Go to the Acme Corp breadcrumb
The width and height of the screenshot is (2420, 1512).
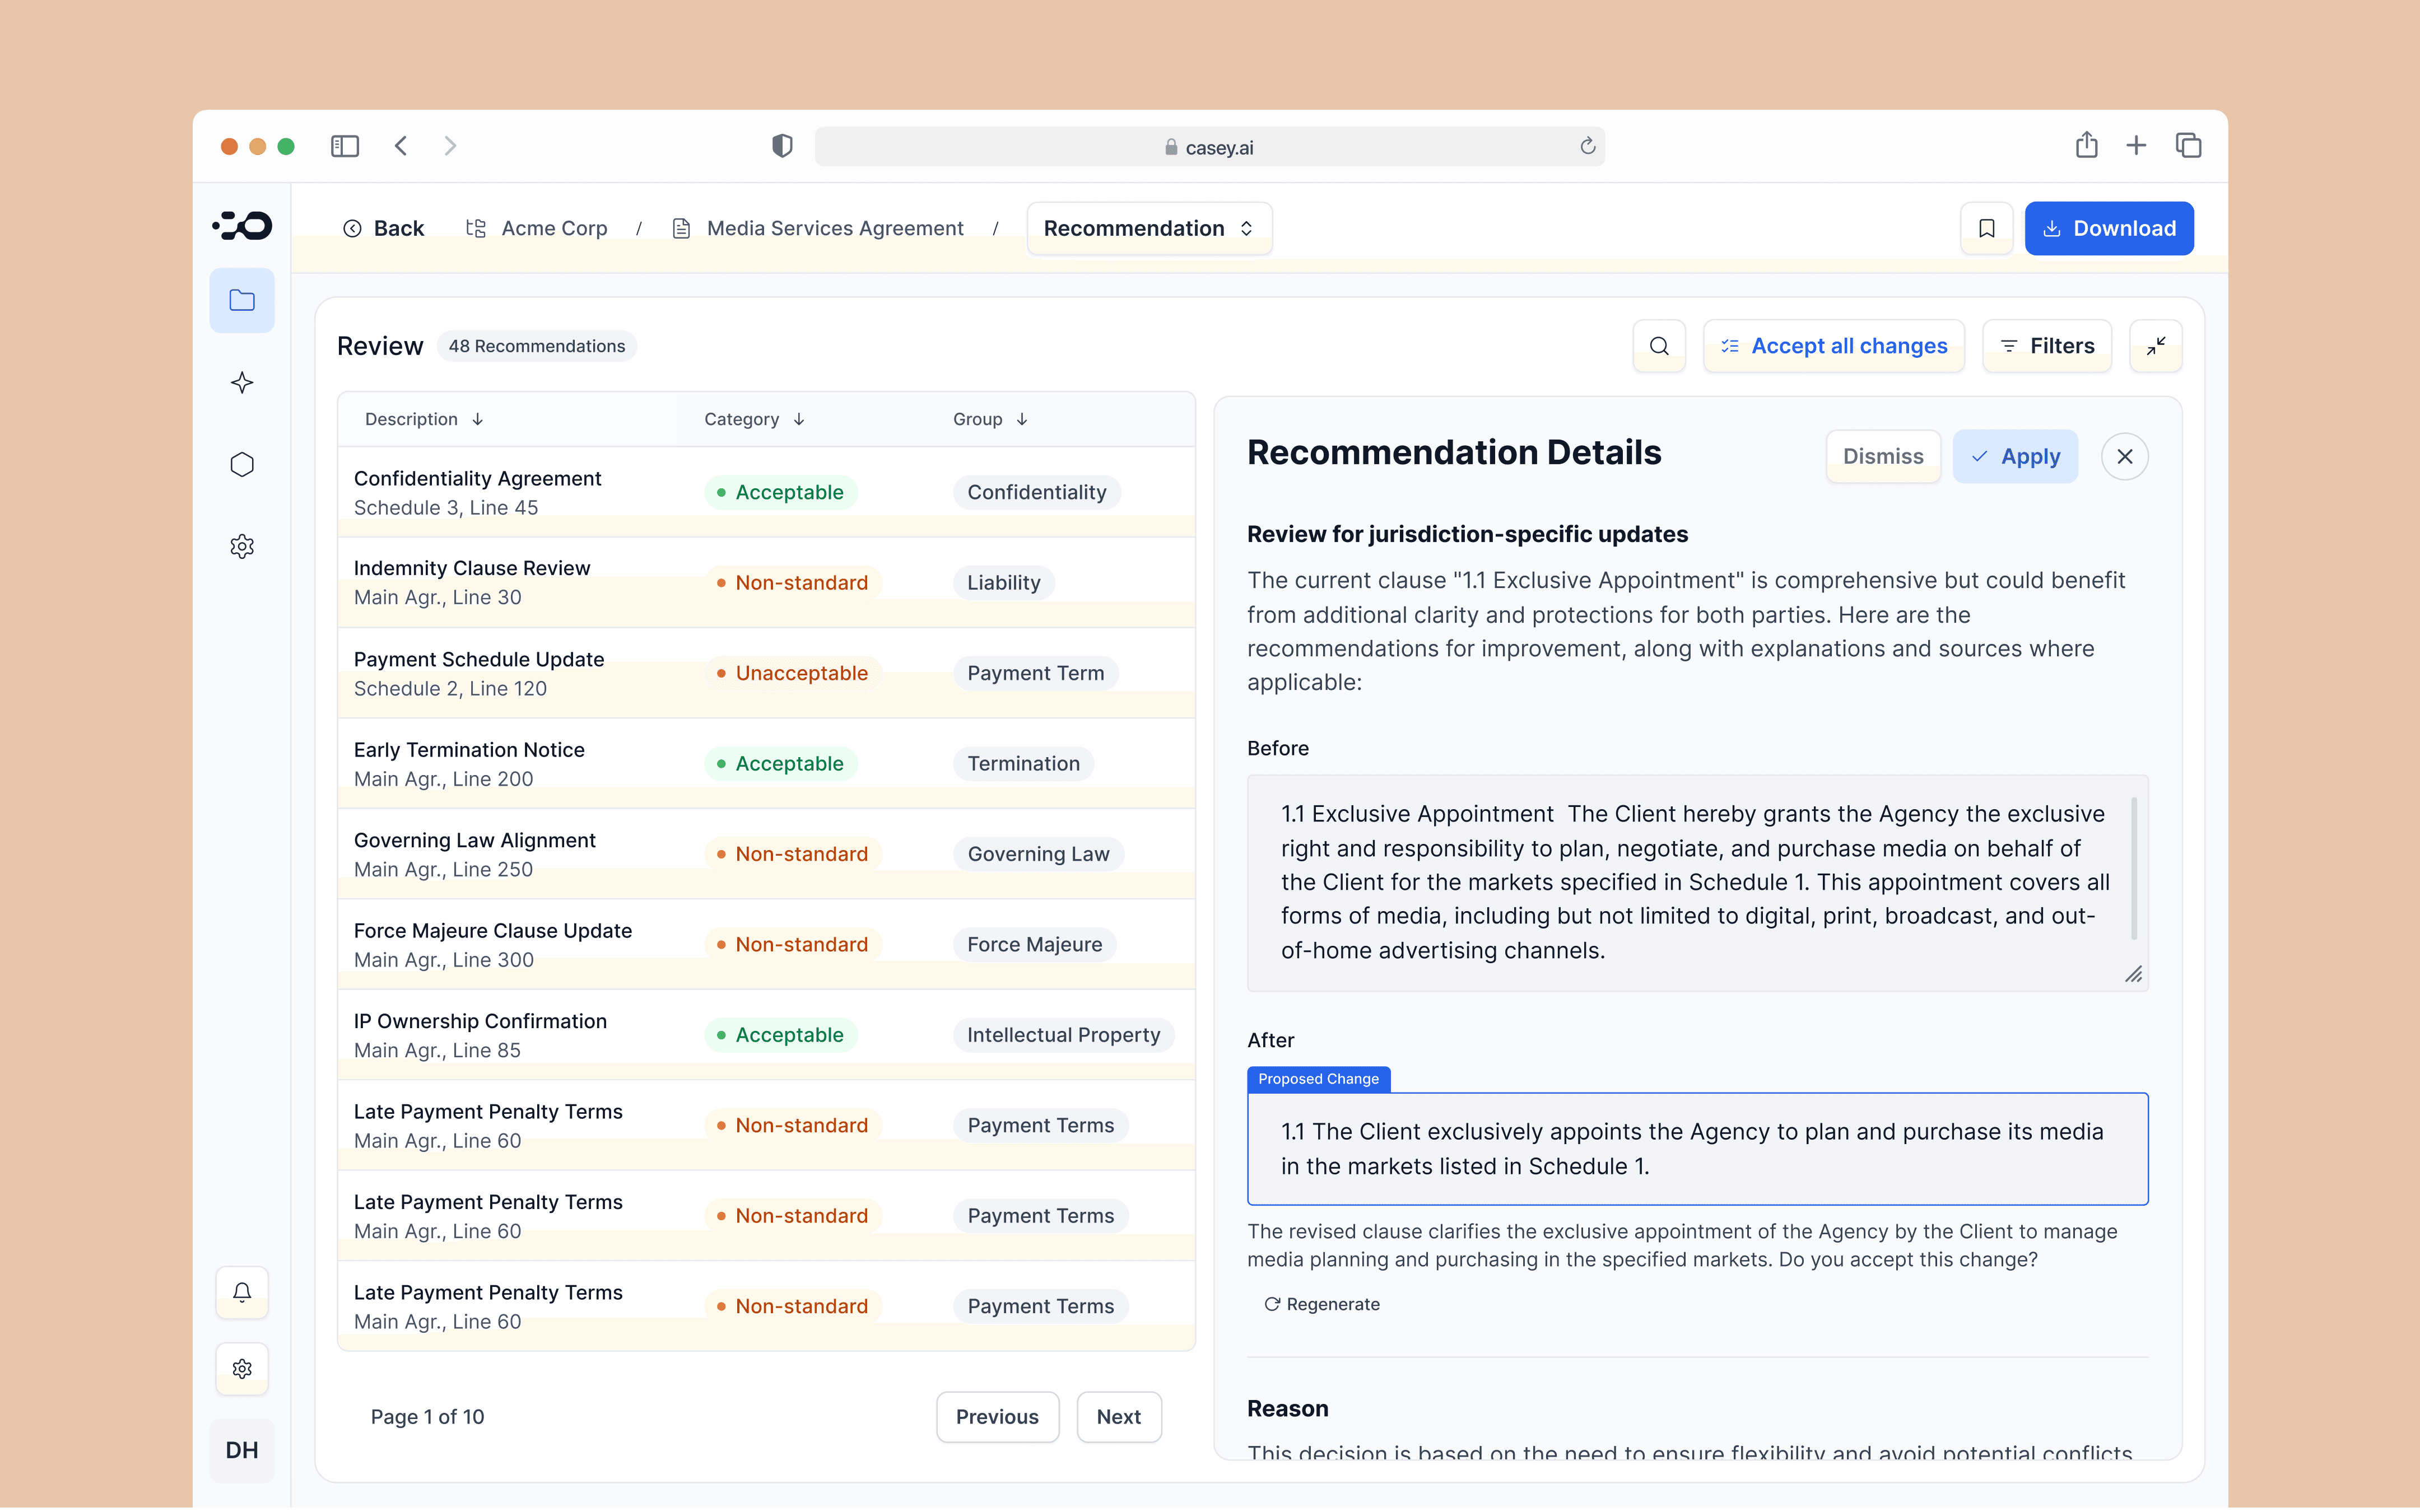(x=553, y=228)
